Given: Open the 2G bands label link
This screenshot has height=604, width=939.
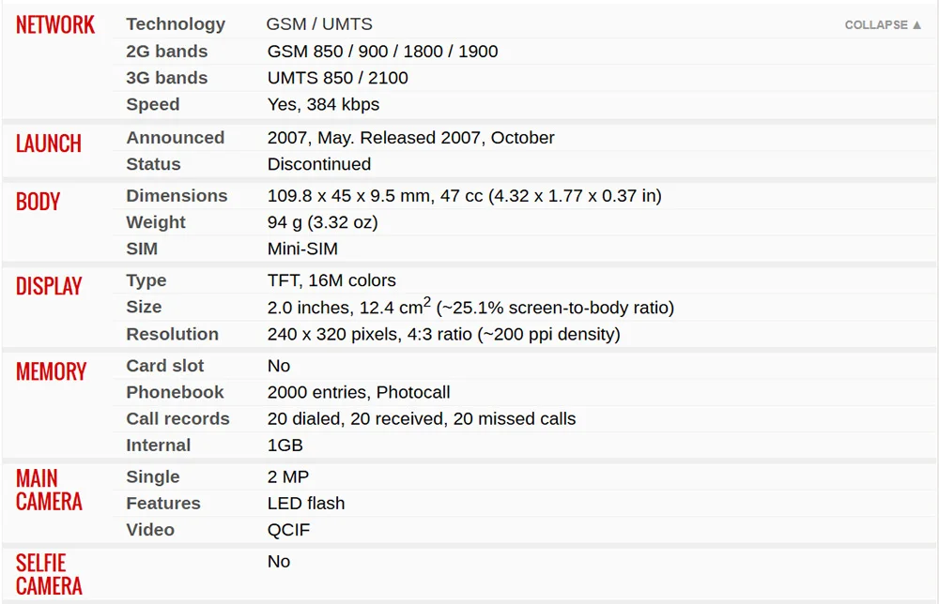Looking at the screenshot, I should click(166, 52).
